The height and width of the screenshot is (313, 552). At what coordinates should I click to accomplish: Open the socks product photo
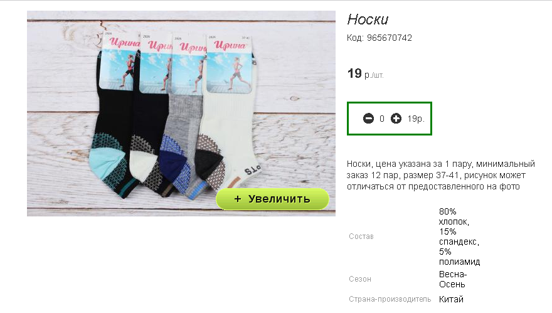pos(181,114)
